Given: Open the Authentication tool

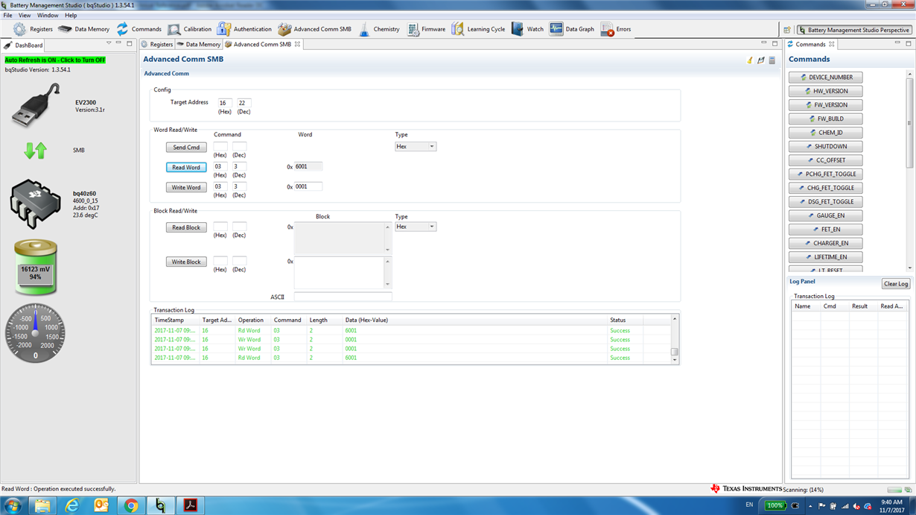Looking at the screenshot, I should [244, 29].
